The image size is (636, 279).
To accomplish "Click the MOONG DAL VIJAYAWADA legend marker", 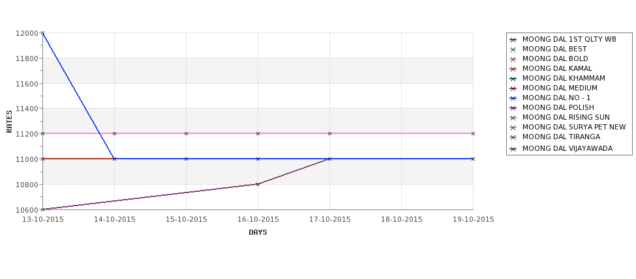I will (513, 149).
